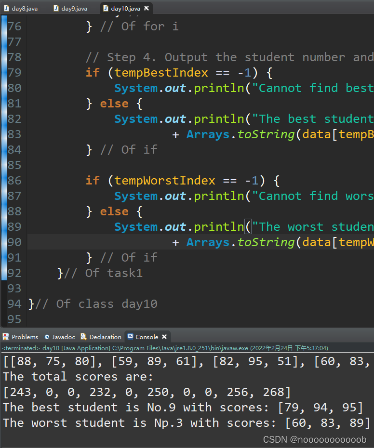Click the day9.java file icon
The image size is (374, 448).
[x=56, y=8]
